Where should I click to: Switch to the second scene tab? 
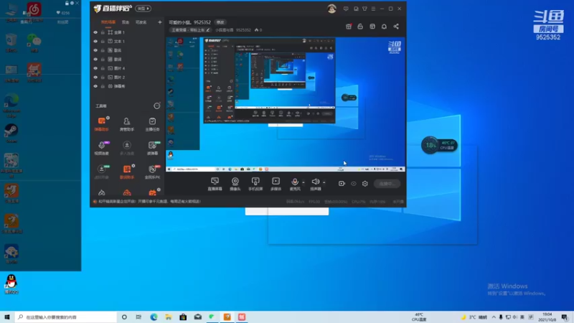click(x=126, y=22)
